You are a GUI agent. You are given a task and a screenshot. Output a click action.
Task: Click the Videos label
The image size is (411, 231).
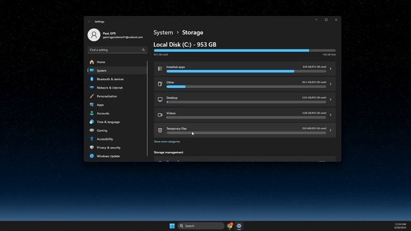[171, 113]
